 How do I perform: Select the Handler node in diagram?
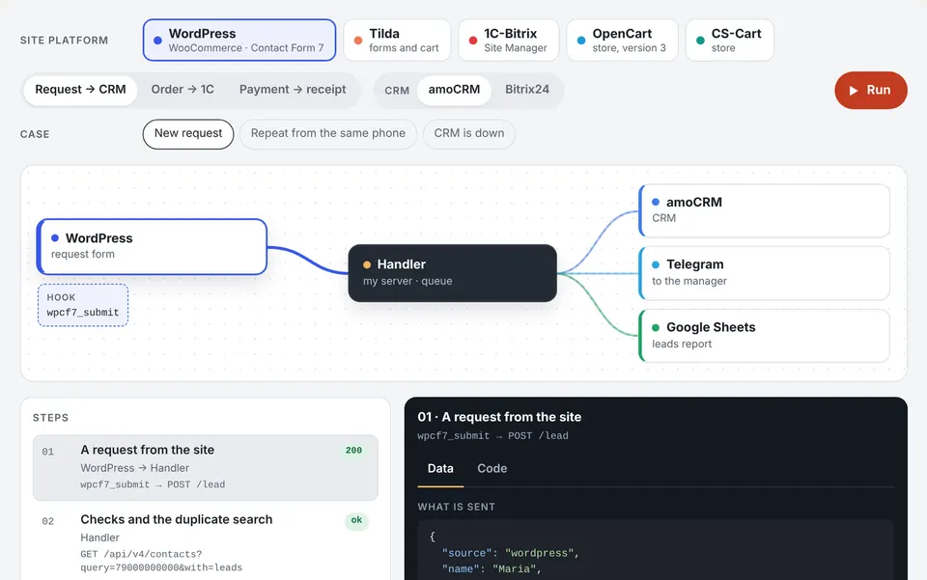click(452, 273)
